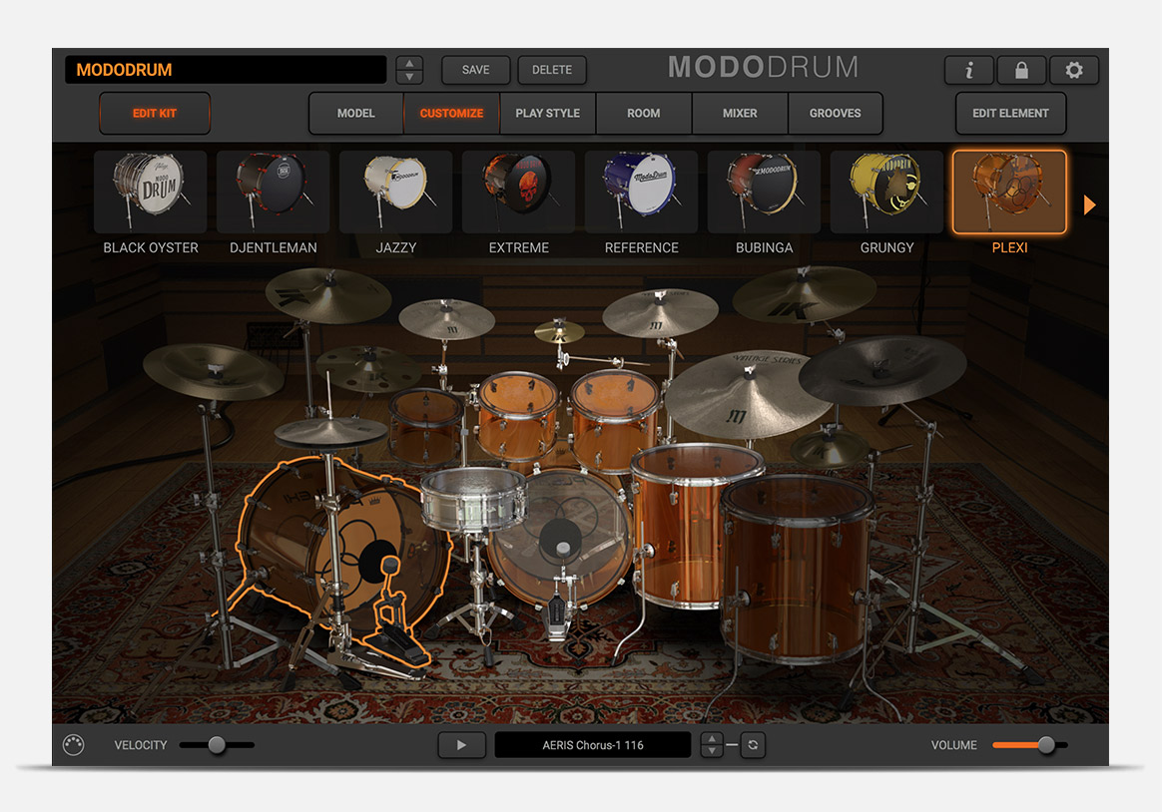This screenshot has height=812, width=1162.
Task: Open the Grooves tab
Action: 836,114
